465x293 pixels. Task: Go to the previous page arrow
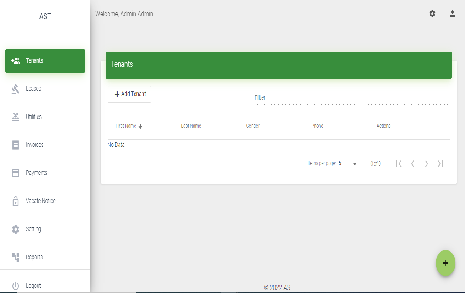tap(413, 164)
